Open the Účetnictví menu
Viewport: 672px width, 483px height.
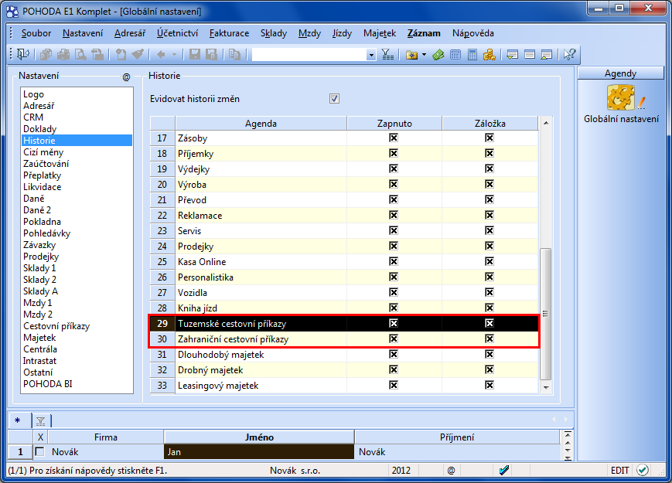point(177,33)
